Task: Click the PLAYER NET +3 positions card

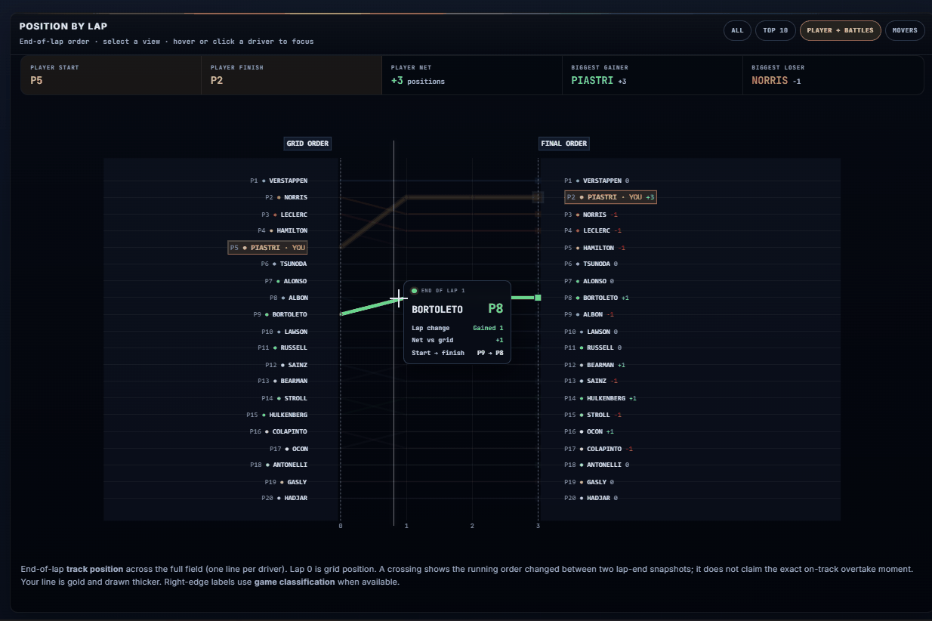Action: point(472,75)
